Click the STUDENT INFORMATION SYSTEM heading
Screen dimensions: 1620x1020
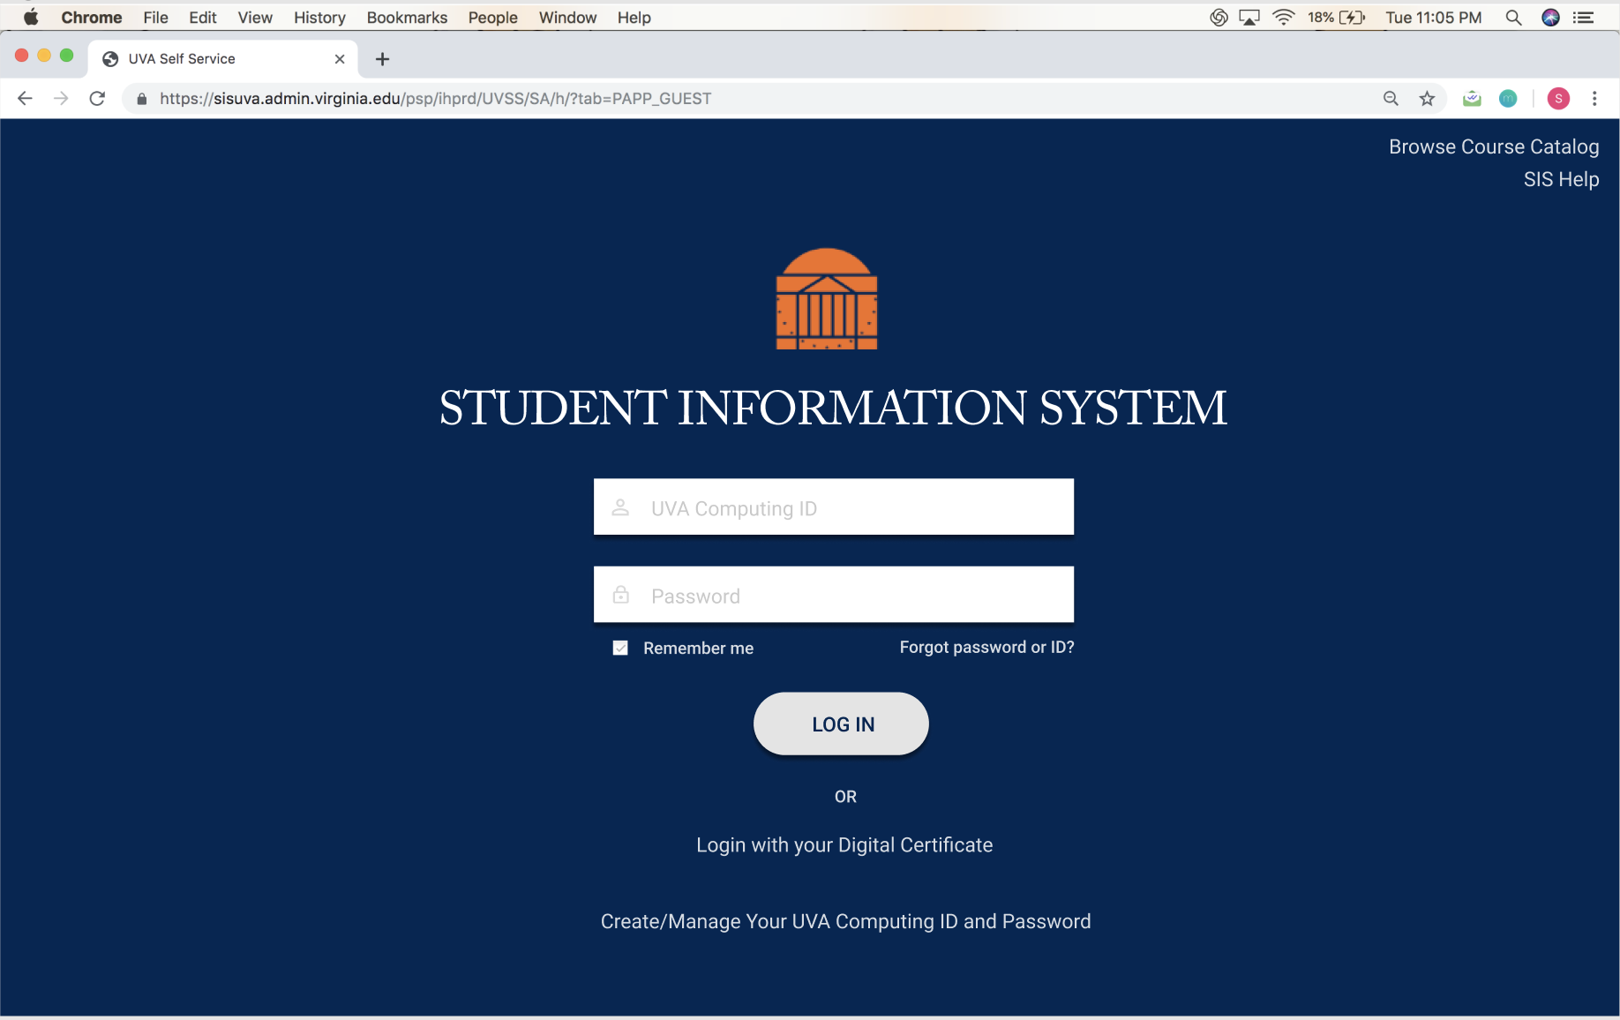pyautogui.click(x=833, y=408)
